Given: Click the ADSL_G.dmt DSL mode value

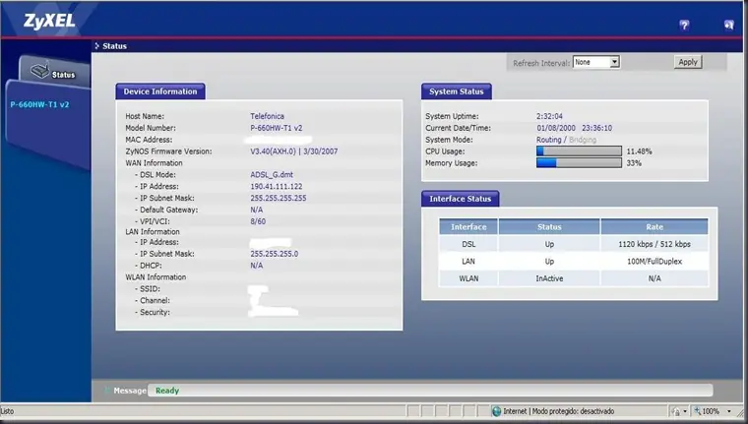Looking at the screenshot, I should [272, 175].
